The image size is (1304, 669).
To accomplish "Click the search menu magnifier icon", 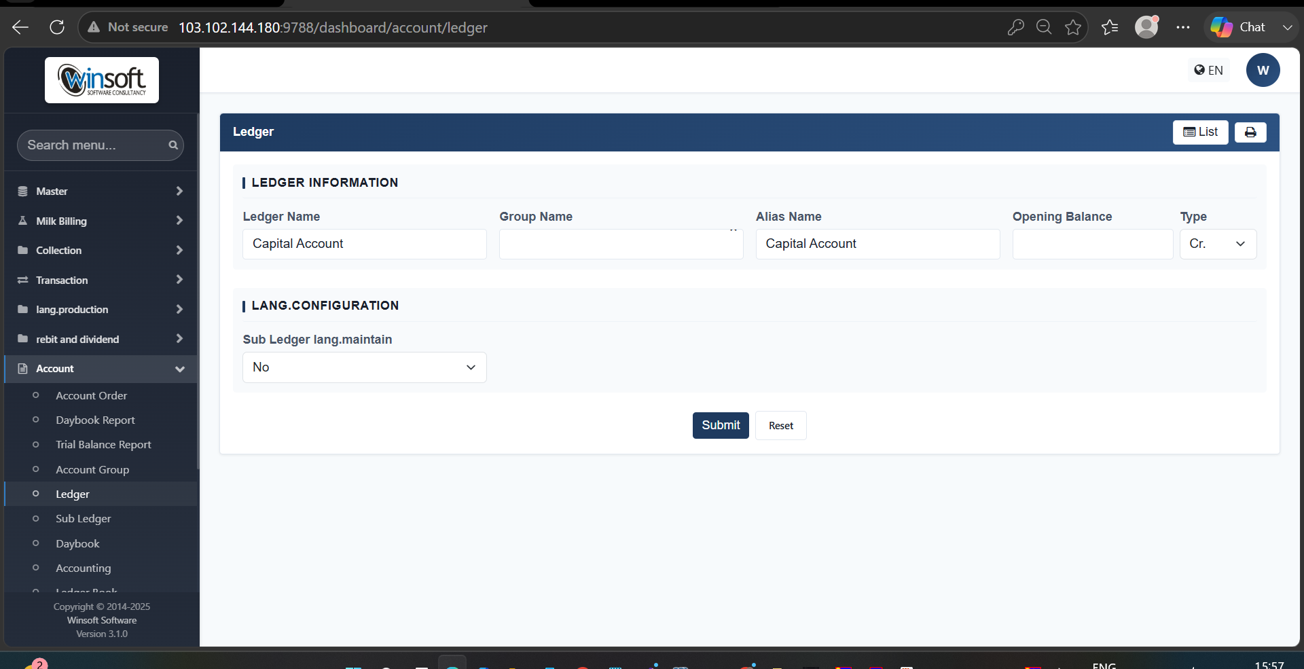I will (173, 145).
